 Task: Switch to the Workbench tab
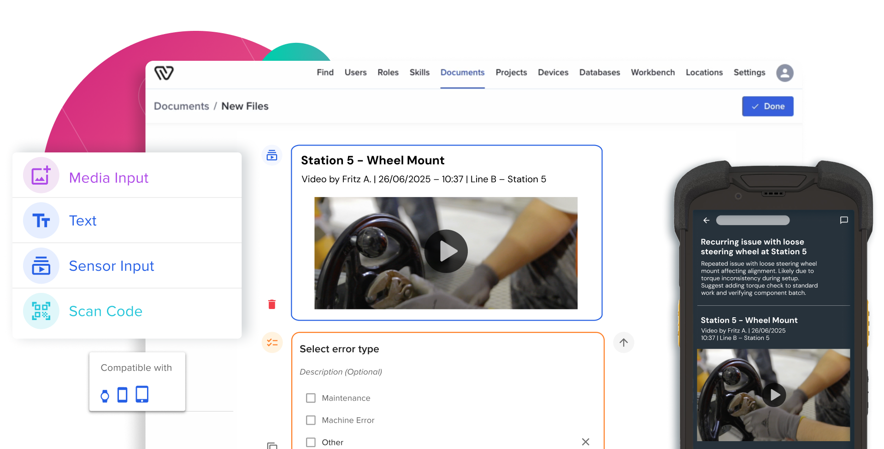pyautogui.click(x=653, y=73)
